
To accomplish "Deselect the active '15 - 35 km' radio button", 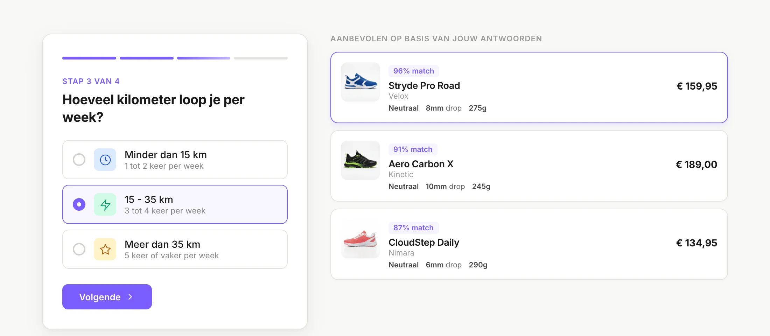I will 79,204.
